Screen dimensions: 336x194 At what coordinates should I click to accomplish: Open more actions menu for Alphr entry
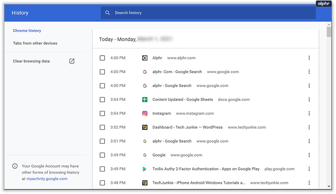[309, 58]
